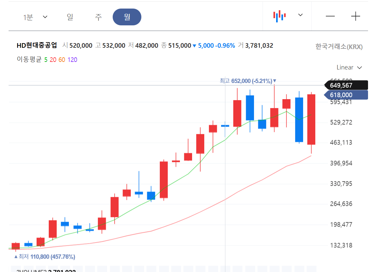Click the 396,954 price axis label
The image size is (370, 272).
341,163
